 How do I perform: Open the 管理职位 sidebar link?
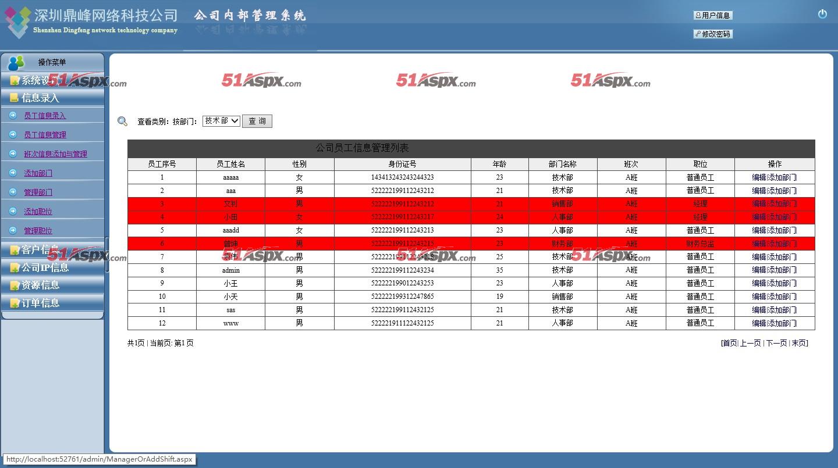click(x=38, y=231)
